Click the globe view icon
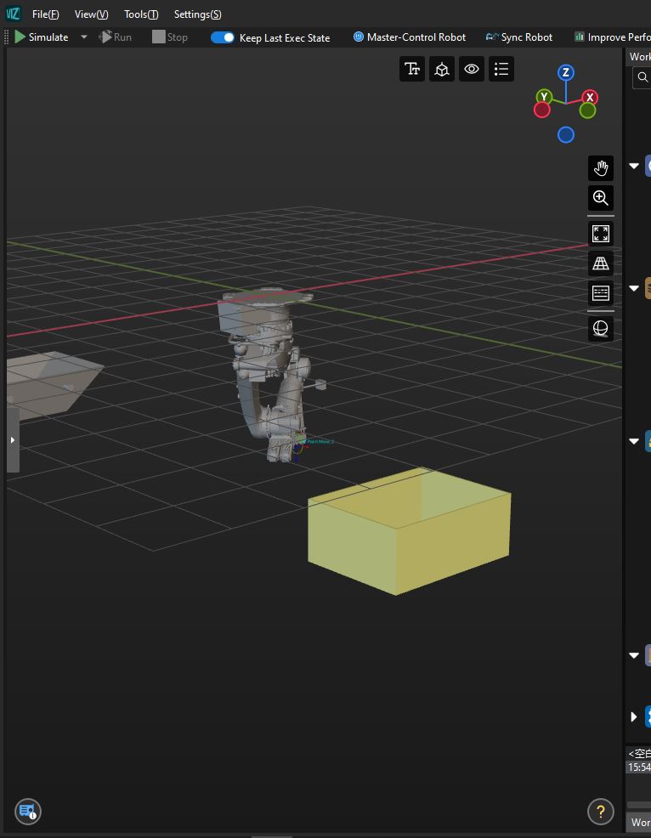651x838 pixels. click(x=601, y=328)
